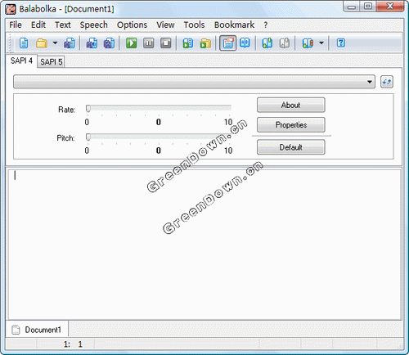This screenshot has height=355, width=409.
Task: Expand the arrow beside the Open folder icon
Action: (55, 43)
